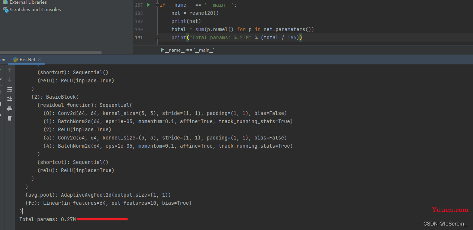473x230 pixels.
Task: Toggle scroll to end of console output
Action: click(10, 99)
